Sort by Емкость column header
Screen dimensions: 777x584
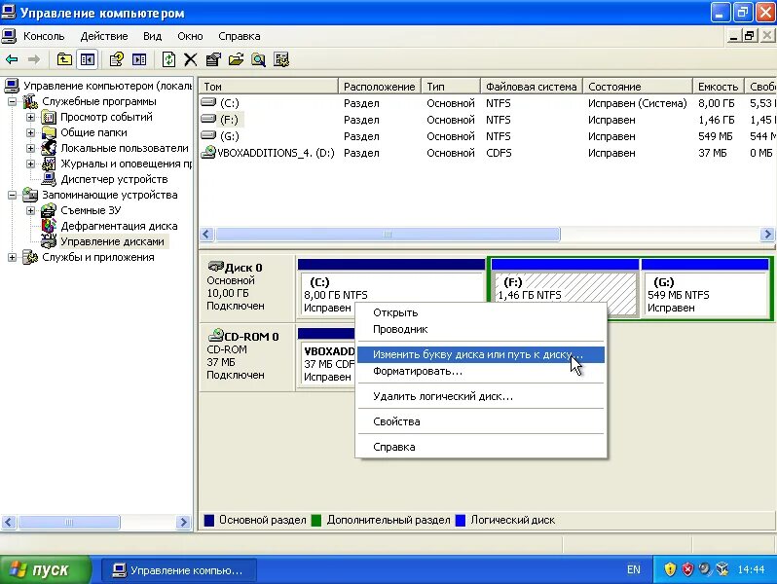click(x=719, y=87)
